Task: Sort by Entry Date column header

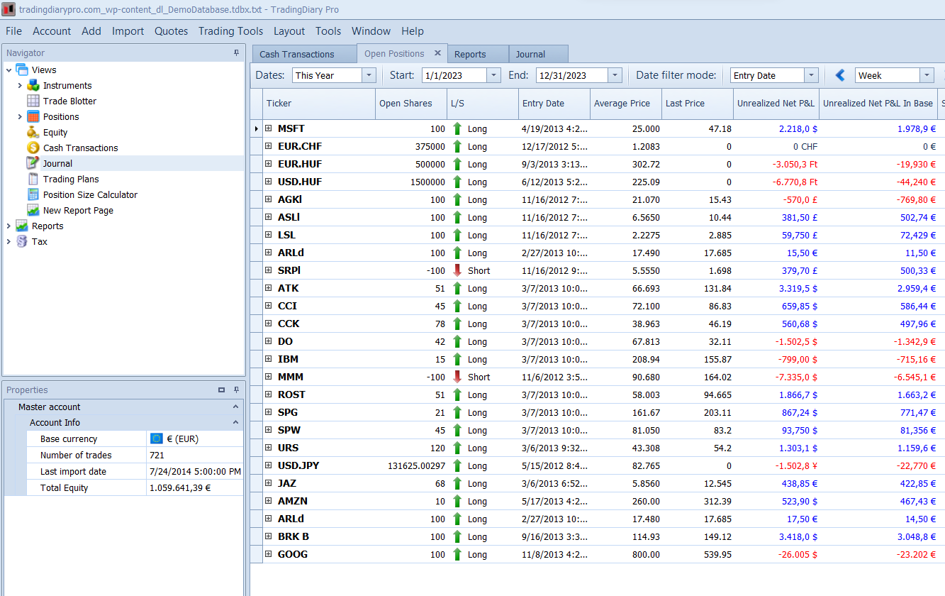Action: coord(554,104)
